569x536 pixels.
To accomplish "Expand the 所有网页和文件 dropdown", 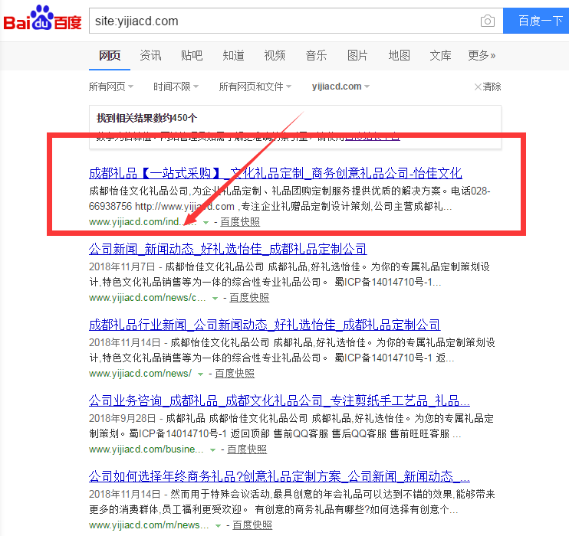I will click(x=255, y=87).
